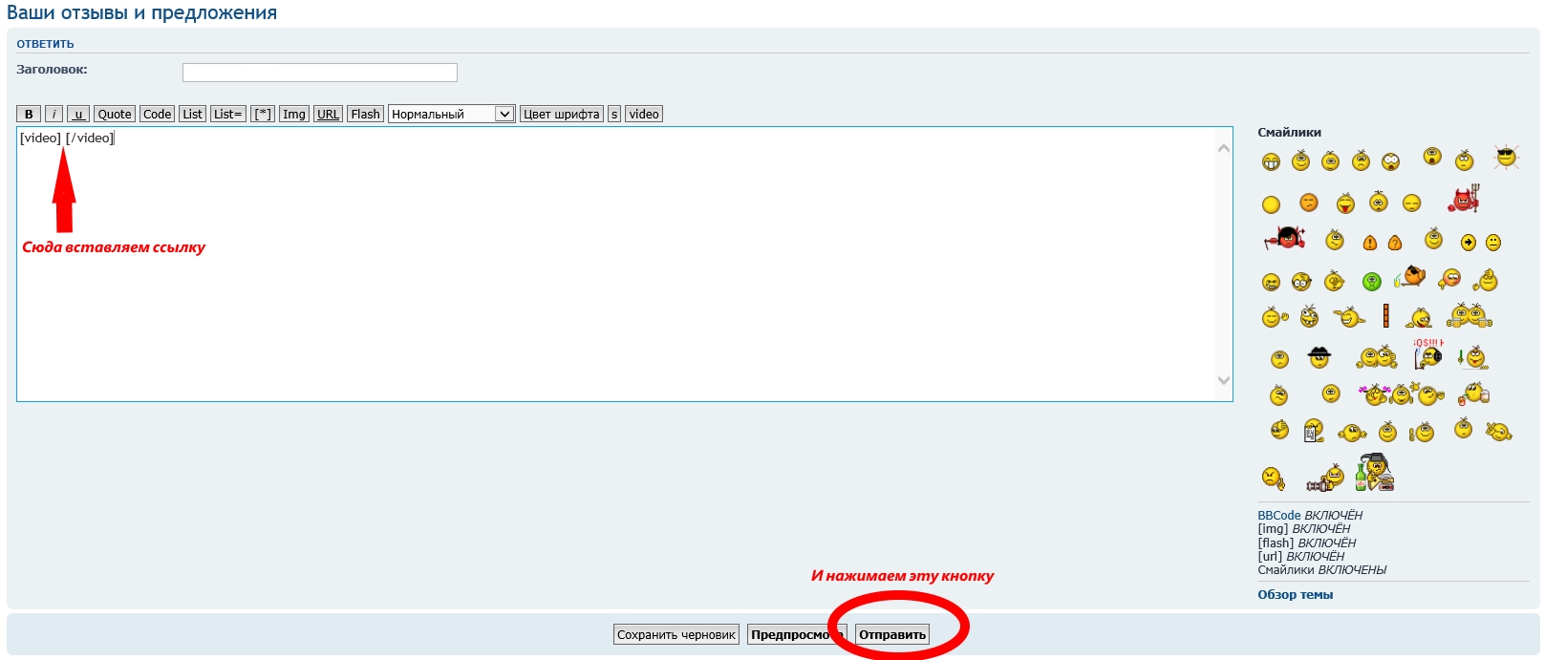Insert the red devil with pitchfork smiley

coord(1463,201)
